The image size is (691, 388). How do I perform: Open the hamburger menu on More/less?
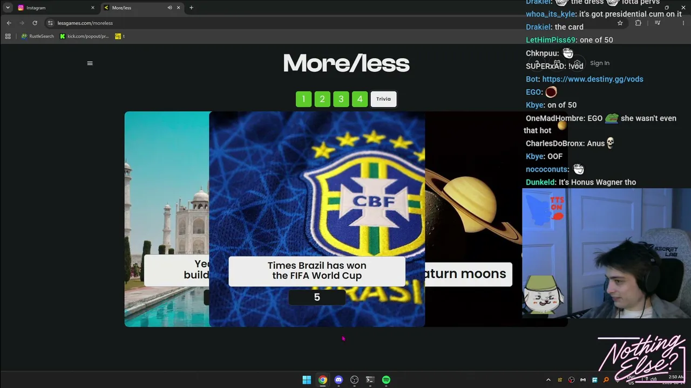(90, 63)
